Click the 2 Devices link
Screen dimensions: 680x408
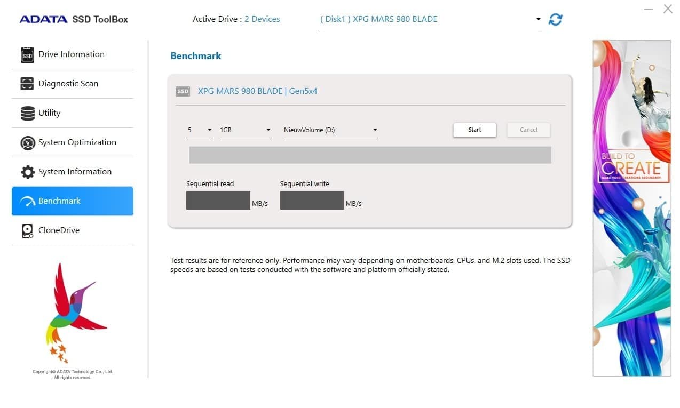[262, 19]
